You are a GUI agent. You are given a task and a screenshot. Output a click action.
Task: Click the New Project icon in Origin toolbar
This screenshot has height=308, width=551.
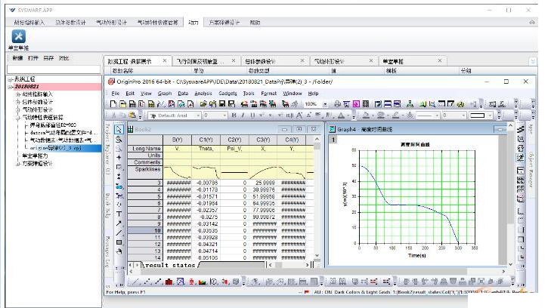pyautogui.click(x=113, y=104)
